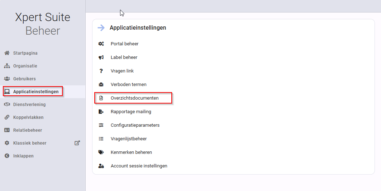Click the gears icon beside Portal beheer
381x191 pixels.
pos(101,44)
